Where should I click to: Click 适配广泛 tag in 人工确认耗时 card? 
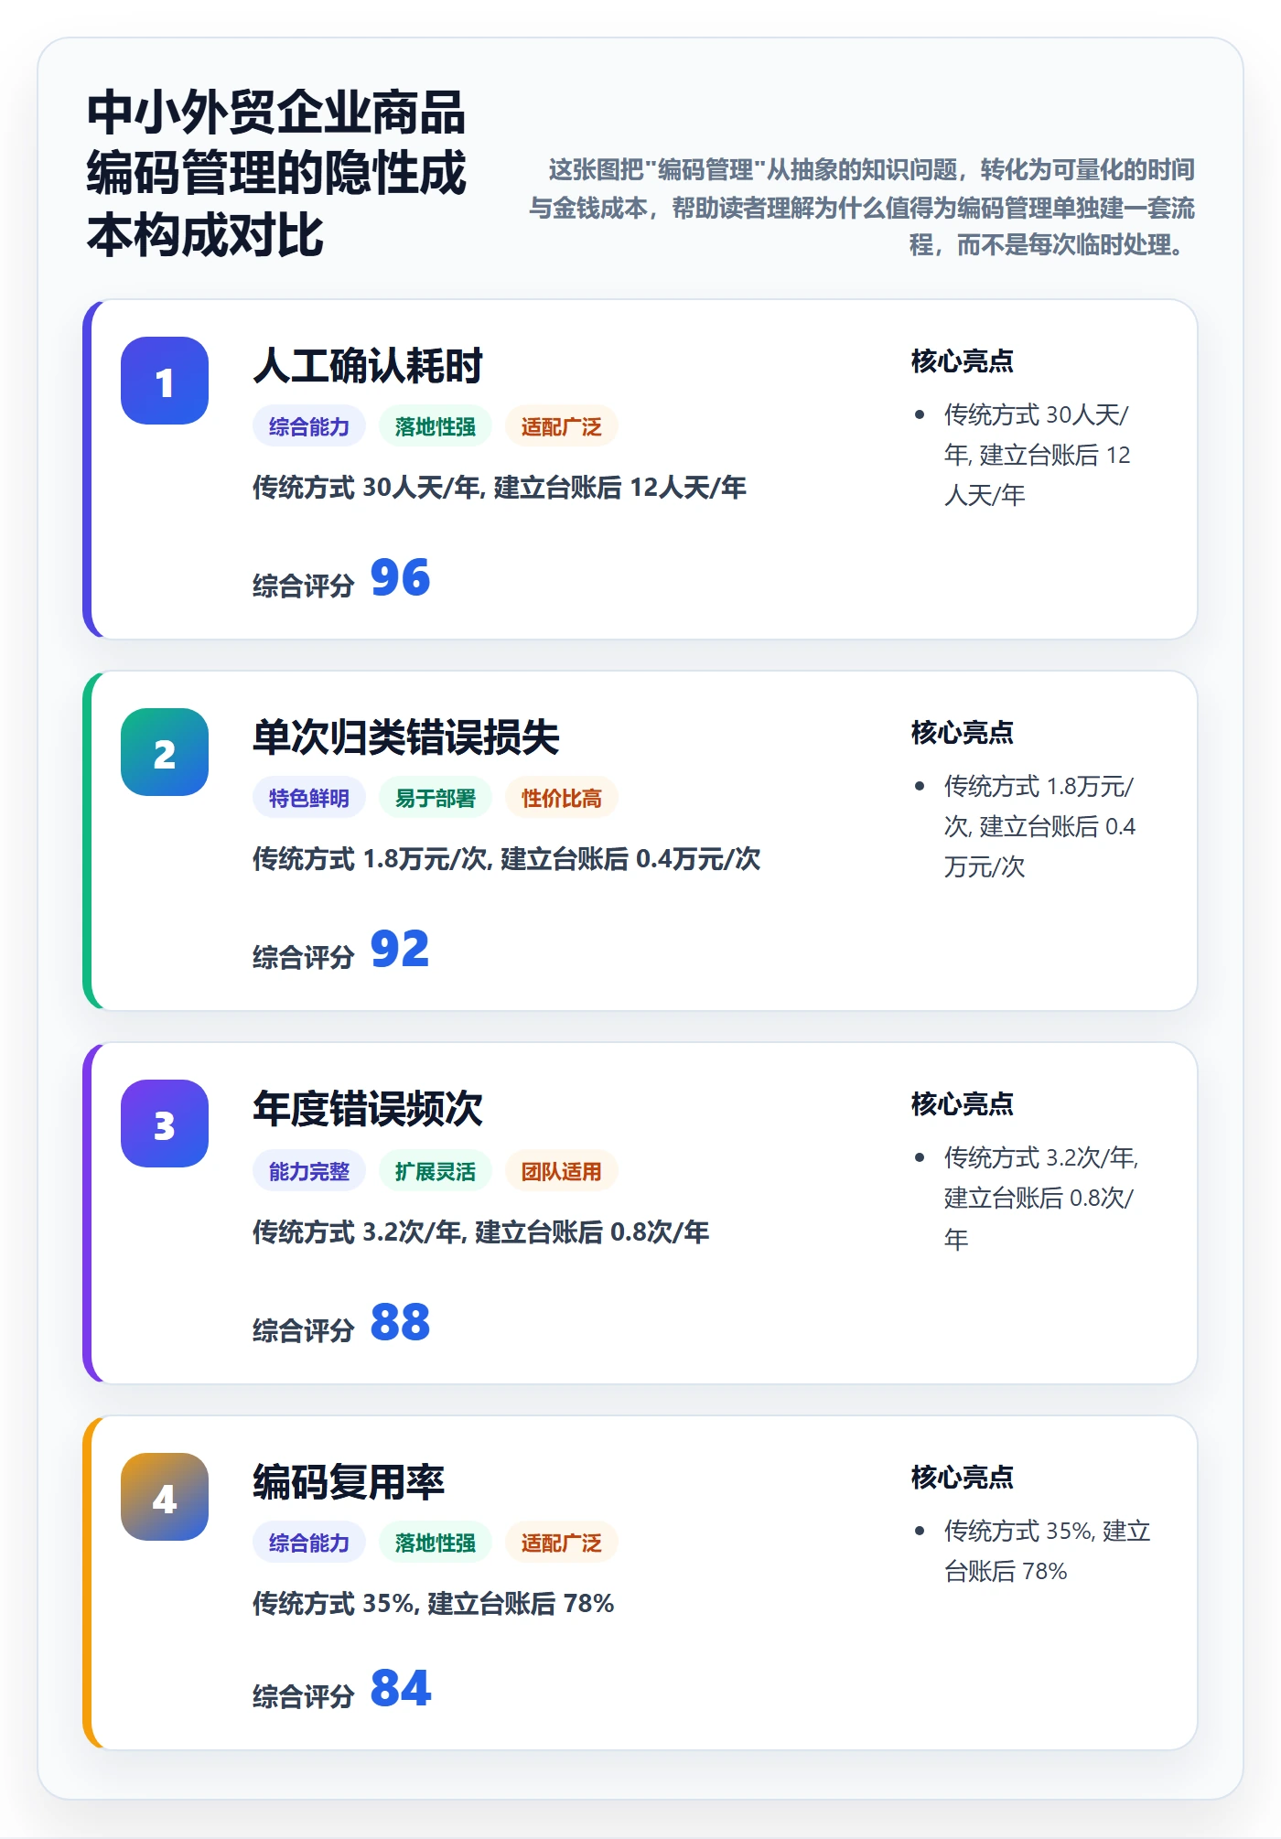(562, 426)
